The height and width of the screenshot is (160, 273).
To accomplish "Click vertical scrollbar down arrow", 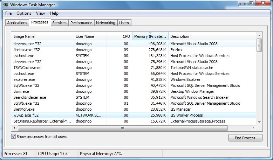I will click(259, 122).
